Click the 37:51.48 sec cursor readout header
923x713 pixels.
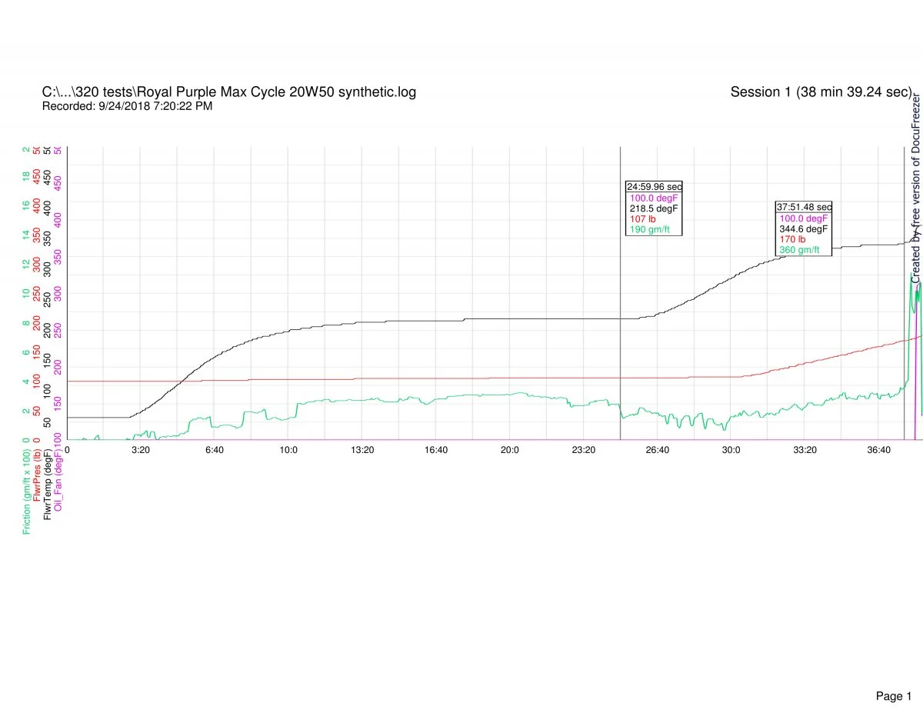coord(804,207)
